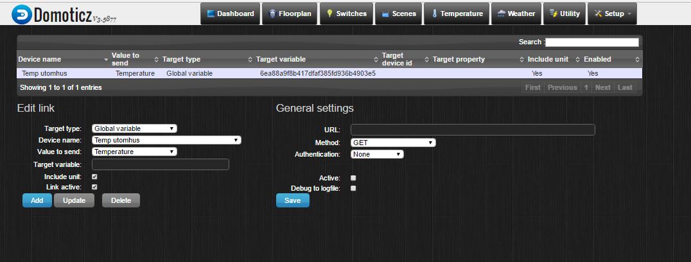Enable the Active checkbox in General settings
The width and height of the screenshot is (691, 262).
(353, 178)
